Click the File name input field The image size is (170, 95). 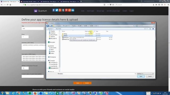point(99,74)
